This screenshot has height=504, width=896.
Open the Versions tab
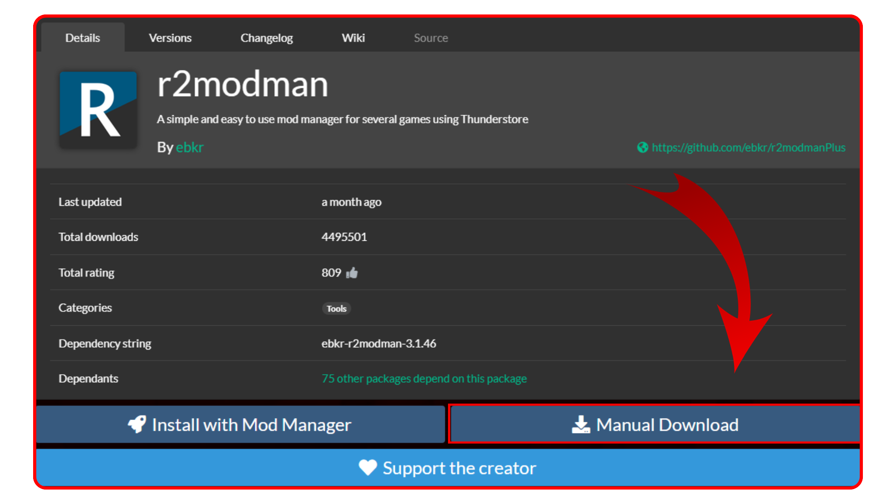coord(170,38)
